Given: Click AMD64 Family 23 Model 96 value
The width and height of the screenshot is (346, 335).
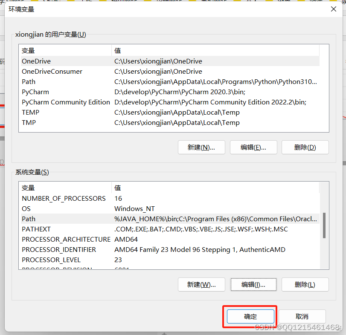Looking at the screenshot, I should (x=200, y=249).
